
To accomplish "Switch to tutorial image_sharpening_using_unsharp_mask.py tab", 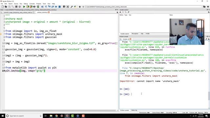I will tap(18, 12).
